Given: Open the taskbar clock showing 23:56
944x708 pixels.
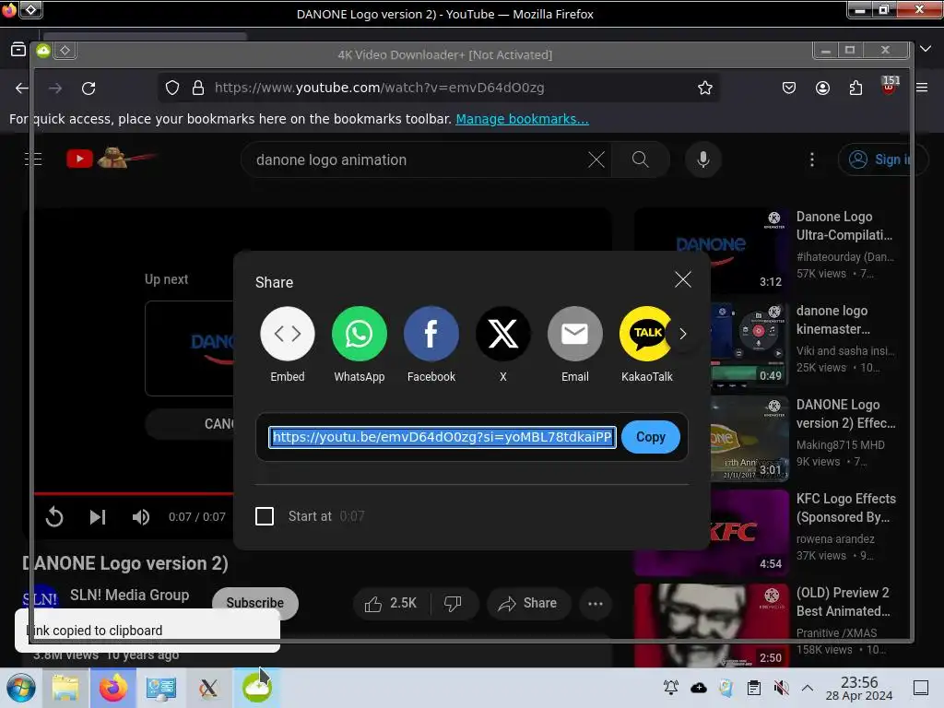Looking at the screenshot, I should (858, 688).
